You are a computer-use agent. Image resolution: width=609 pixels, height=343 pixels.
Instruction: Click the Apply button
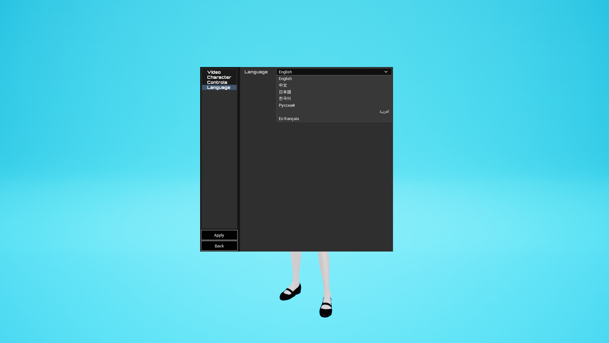[x=219, y=235]
